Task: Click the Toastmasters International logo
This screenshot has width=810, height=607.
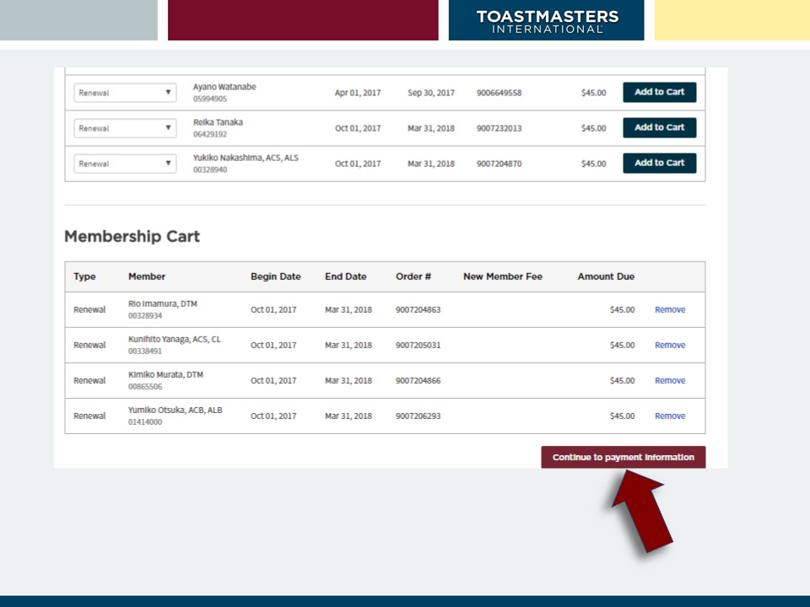Action: pos(547,21)
